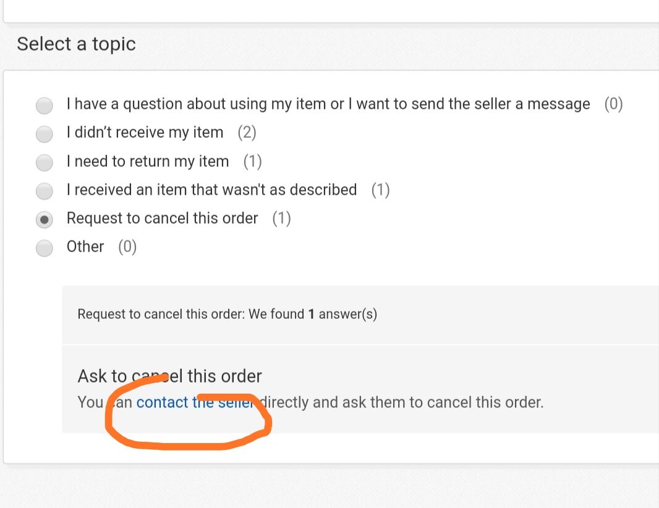The image size is (659, 508).
Task: Click the 'I need to return my item' label text
Action: click(148, 161)
